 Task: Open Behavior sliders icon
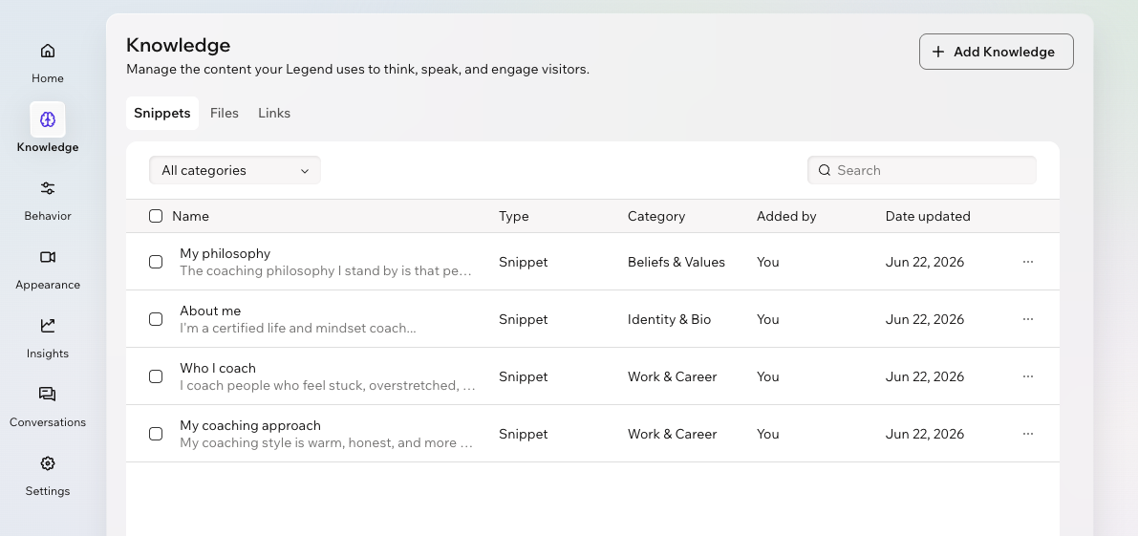click(x=47, y=188)
